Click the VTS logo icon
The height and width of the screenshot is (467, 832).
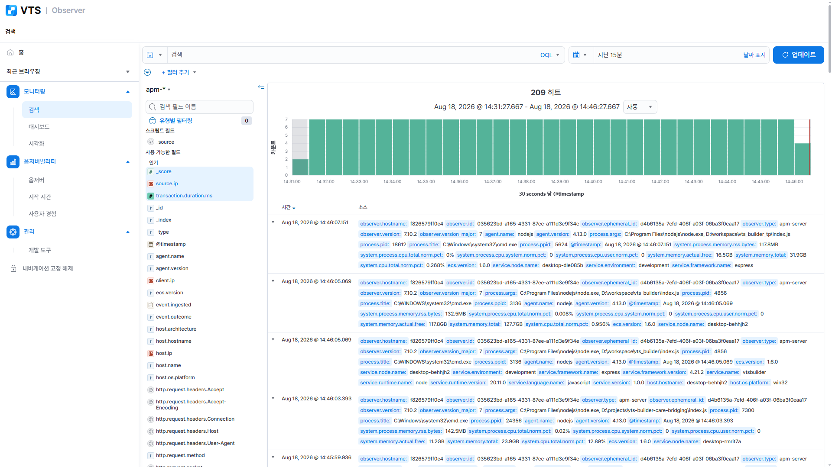pyautogui.click(x=11, y=10)
